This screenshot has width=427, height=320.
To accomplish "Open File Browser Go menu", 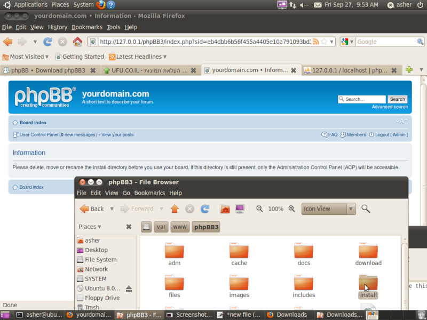I will (x=126, y=193).
